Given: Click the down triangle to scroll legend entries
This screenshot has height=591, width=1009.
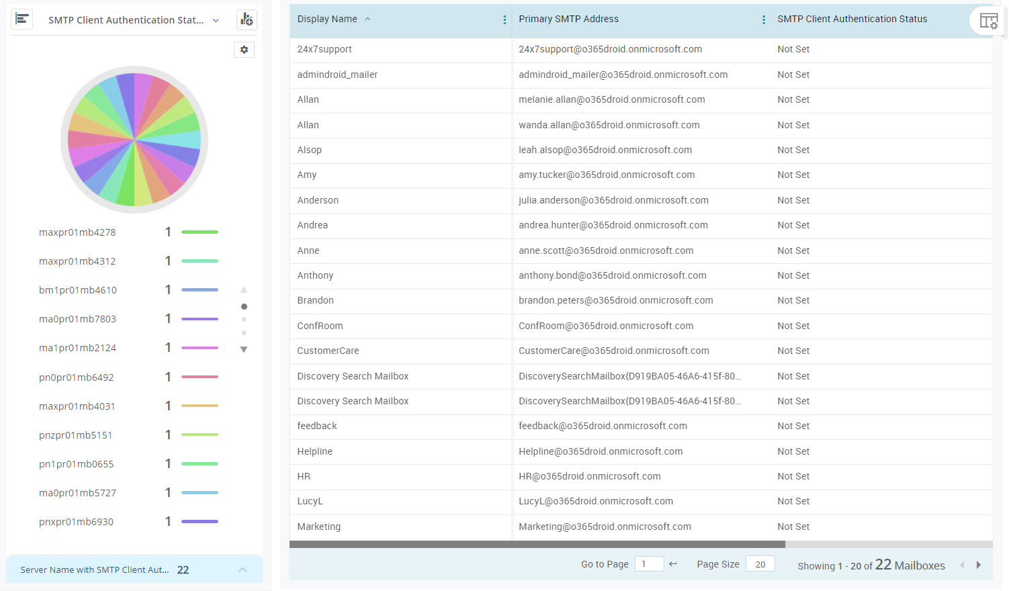Looking at the screenshot, I should [x=244, y=349].
